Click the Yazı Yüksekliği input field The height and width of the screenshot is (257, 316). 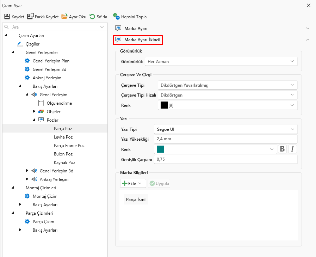[x=225, y=139]
